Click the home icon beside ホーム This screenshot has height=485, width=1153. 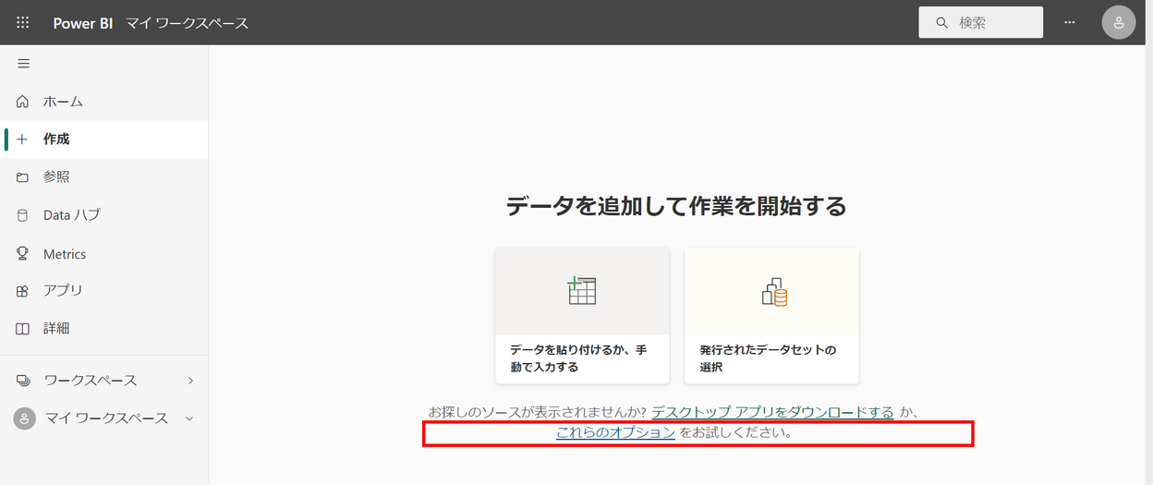(23, 101)
